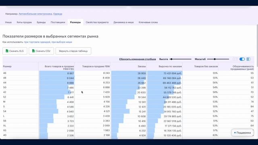Click revenue value 17 371 156 руб.
Screen dimensions: 258x145
click(x=173, y=126)
